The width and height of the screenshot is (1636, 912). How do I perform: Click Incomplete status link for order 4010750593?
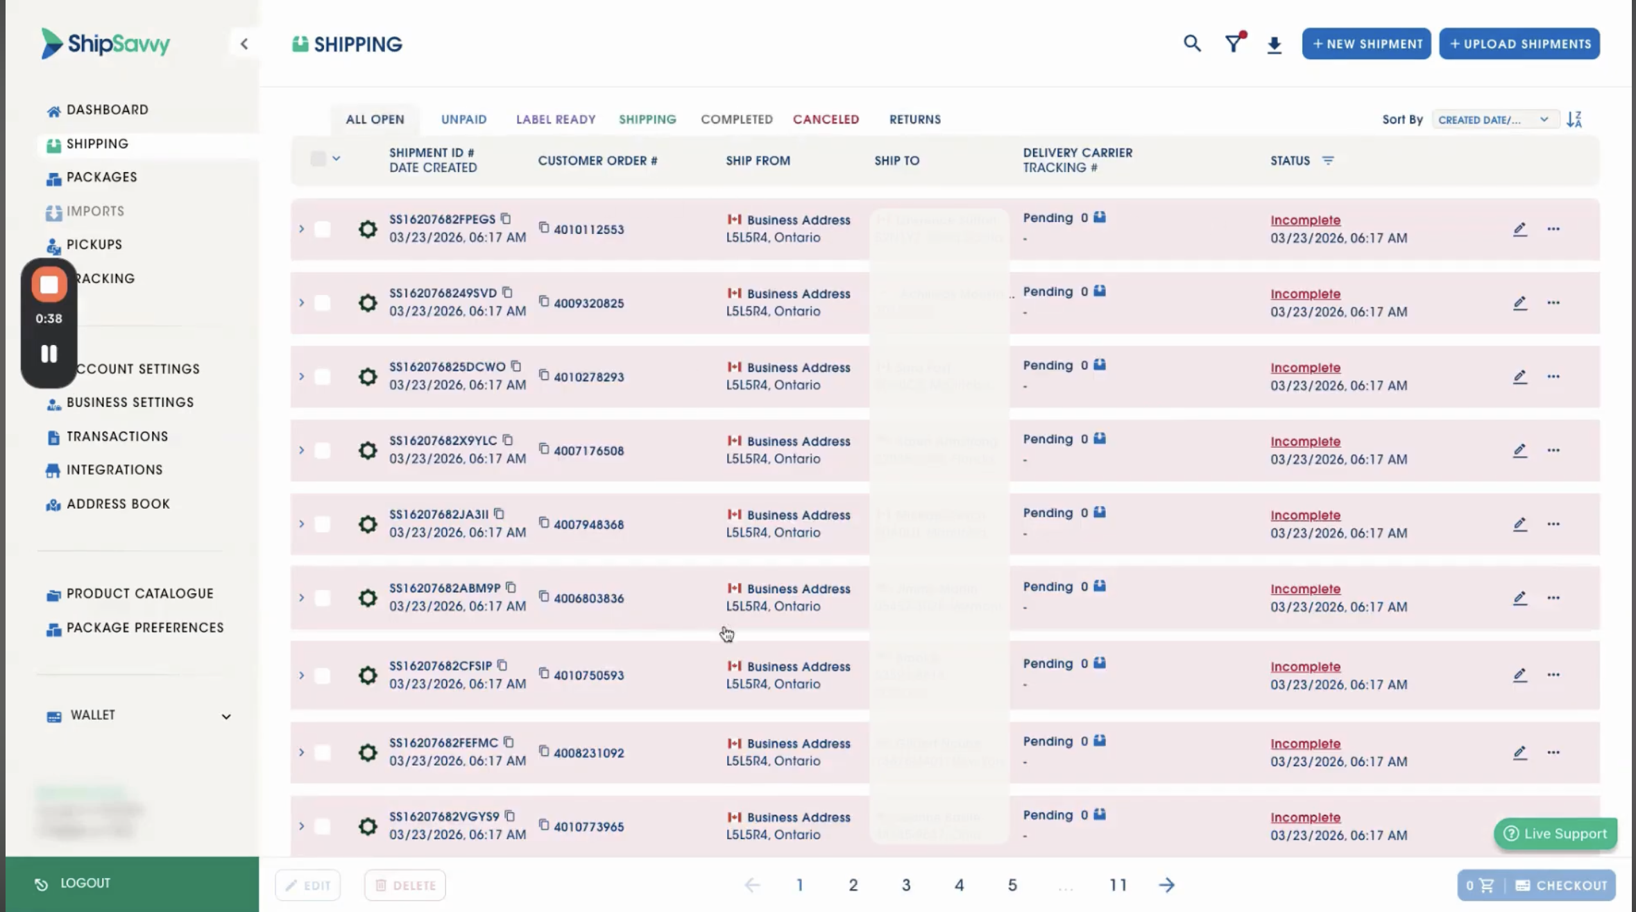[1305, 666]
